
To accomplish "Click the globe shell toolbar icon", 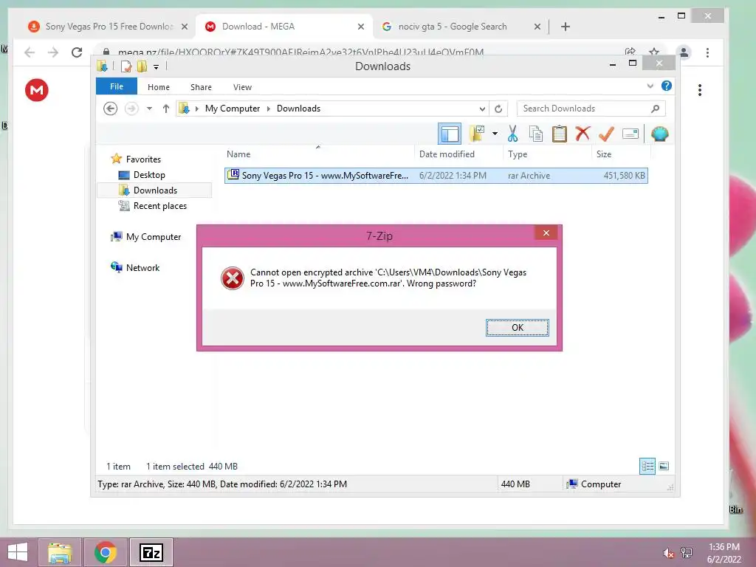I will 659,134.
